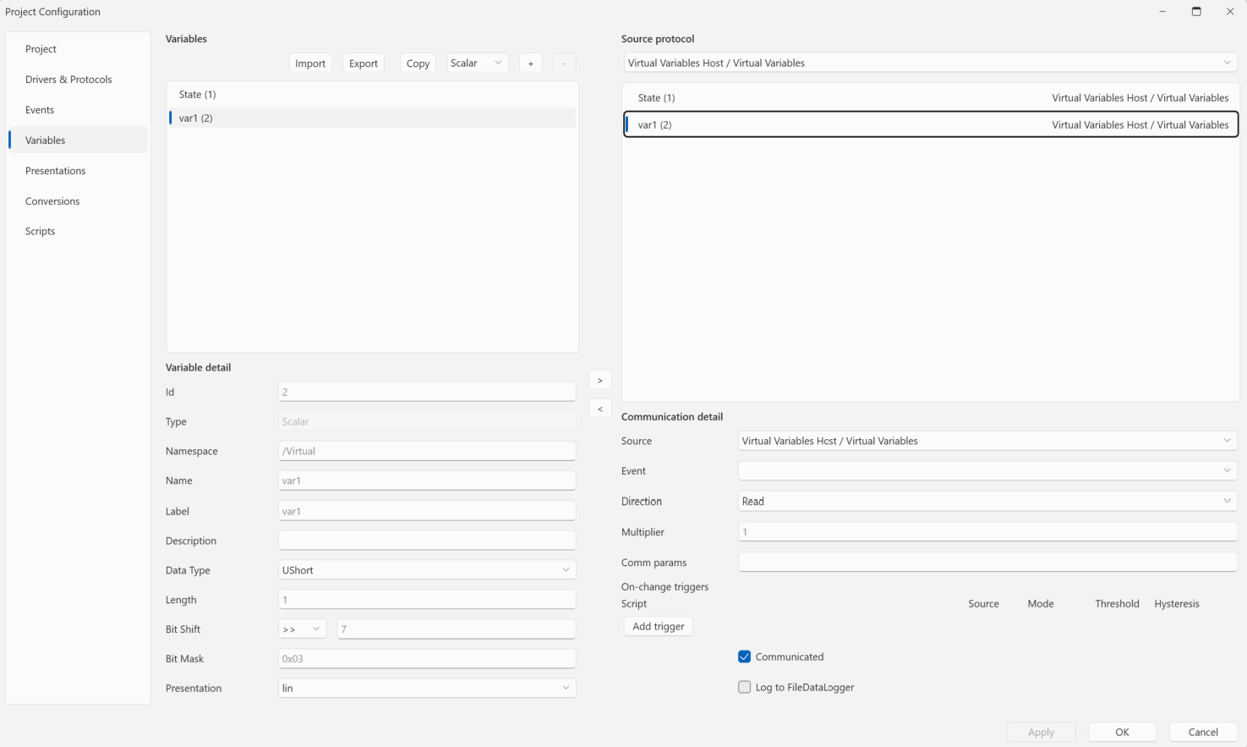
Task: Select State (1) row in Source protocol list
Action: tap(930, 98)
